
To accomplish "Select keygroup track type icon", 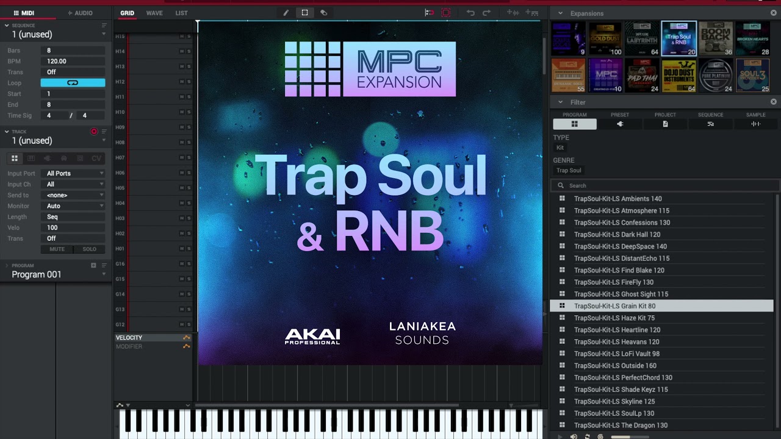I will click(x=31, y=159).
